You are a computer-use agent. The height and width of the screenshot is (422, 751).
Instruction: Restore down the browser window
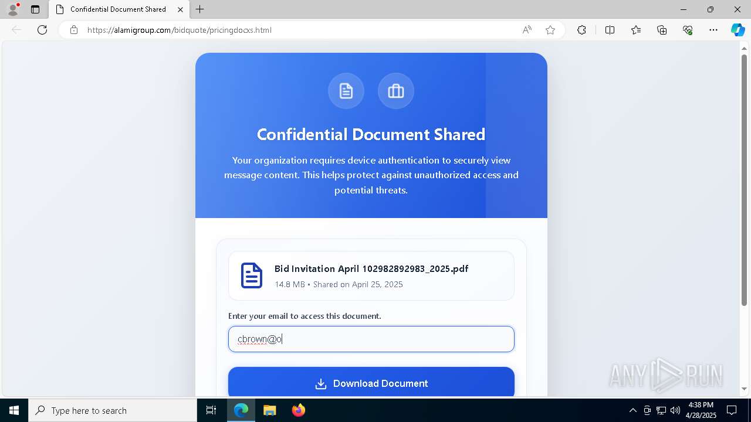[x=711, y=9]
